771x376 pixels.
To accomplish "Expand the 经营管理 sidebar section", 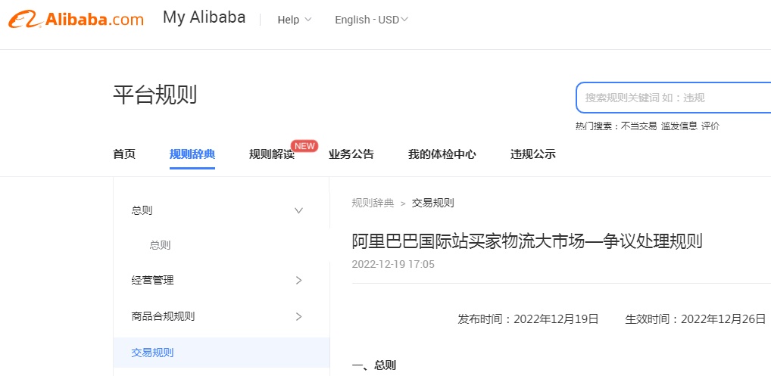I will tap(298, 281).
